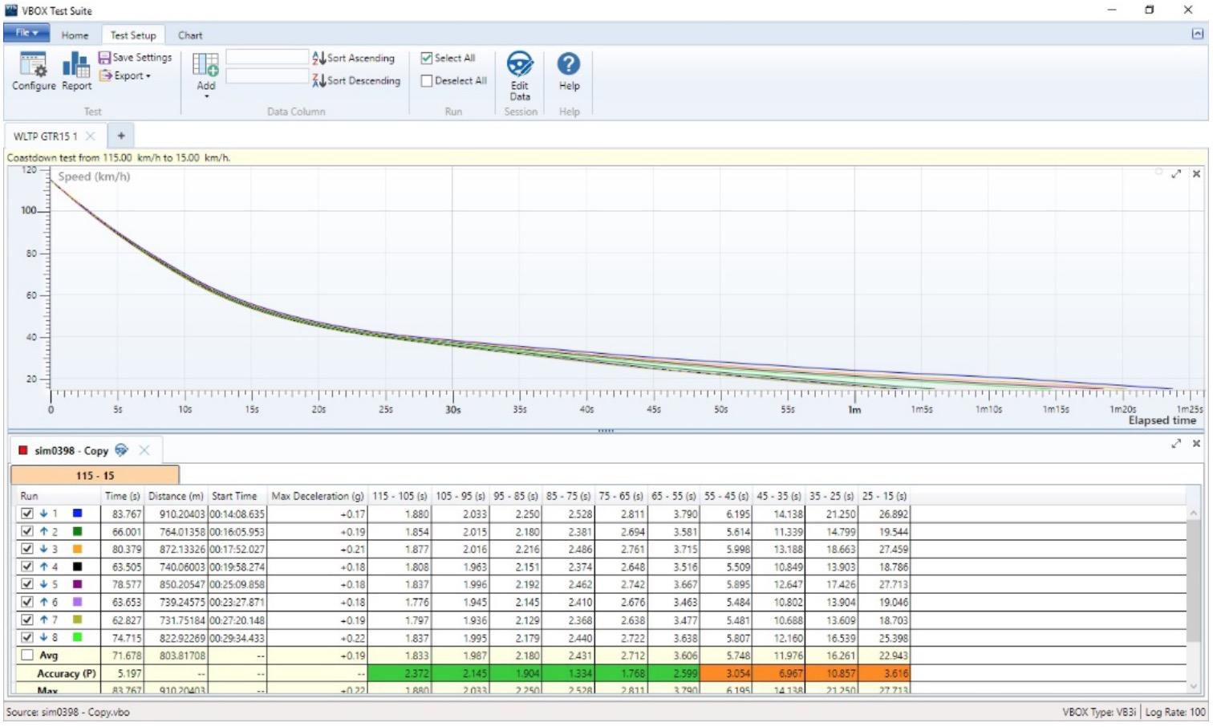Screen dimensions: 1213x727
Task: Click the Time (s) column header
Action: [x=123, y=496]
